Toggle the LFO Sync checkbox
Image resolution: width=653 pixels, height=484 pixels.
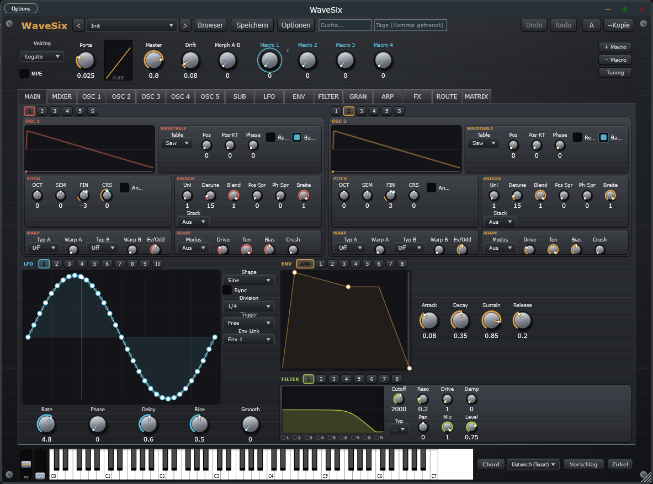tap(227, 290)
